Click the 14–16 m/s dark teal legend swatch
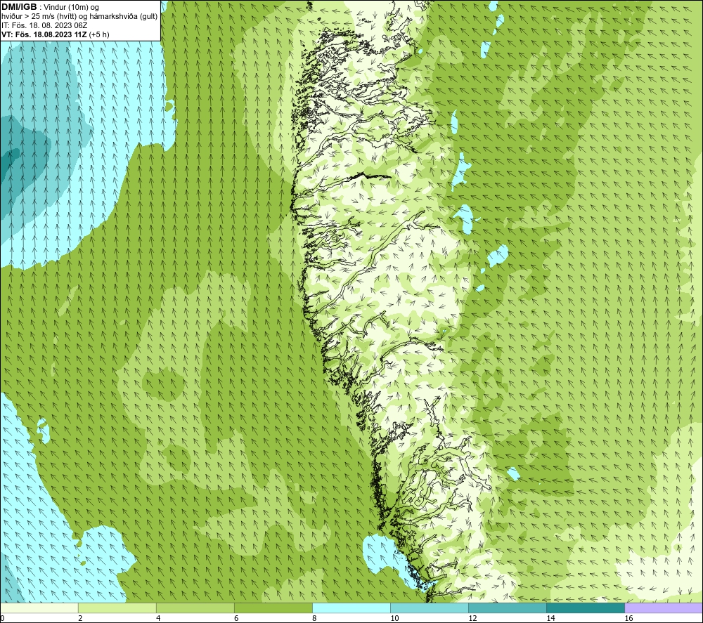 (x=585, y=608)
